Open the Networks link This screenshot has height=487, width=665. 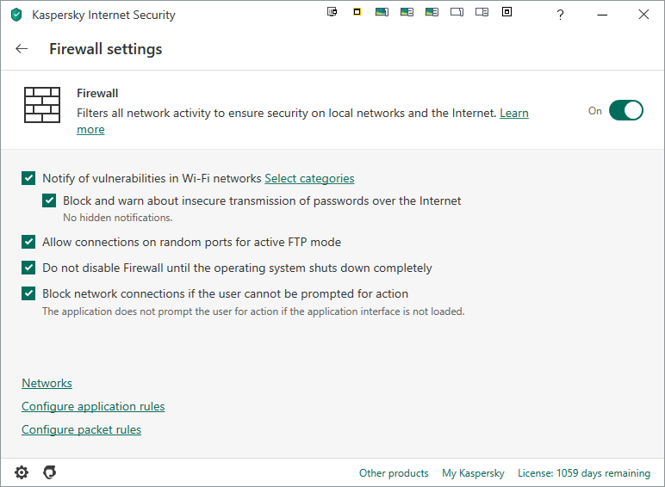[x=47, y=384]
